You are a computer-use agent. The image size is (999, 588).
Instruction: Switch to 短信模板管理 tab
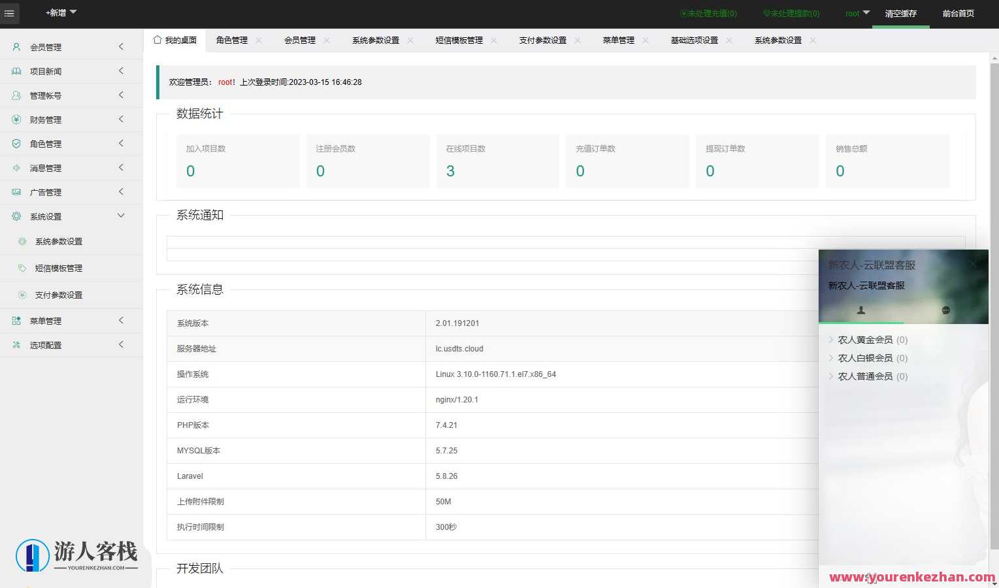coord(459,41)
